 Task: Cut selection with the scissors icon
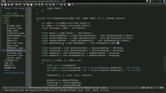point(24,5)
